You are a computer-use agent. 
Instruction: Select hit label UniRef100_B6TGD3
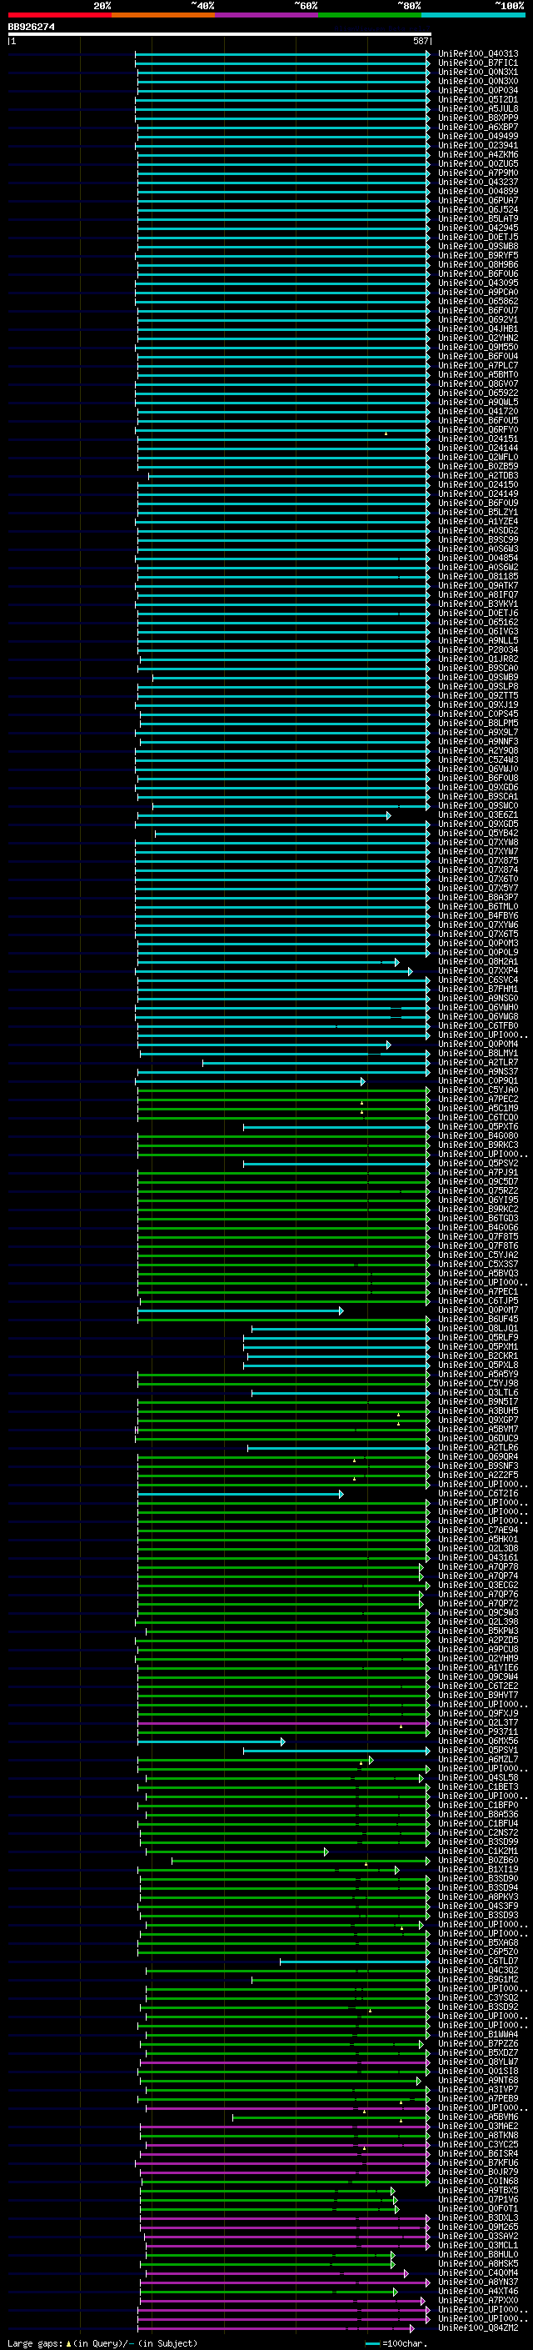[478, 1218]
